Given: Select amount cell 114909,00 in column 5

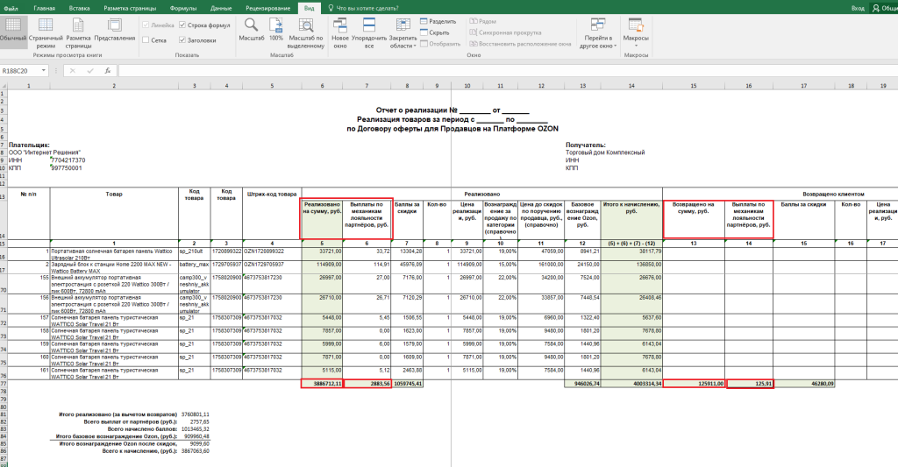Looking at the screenshot, I should pos(322,267).
